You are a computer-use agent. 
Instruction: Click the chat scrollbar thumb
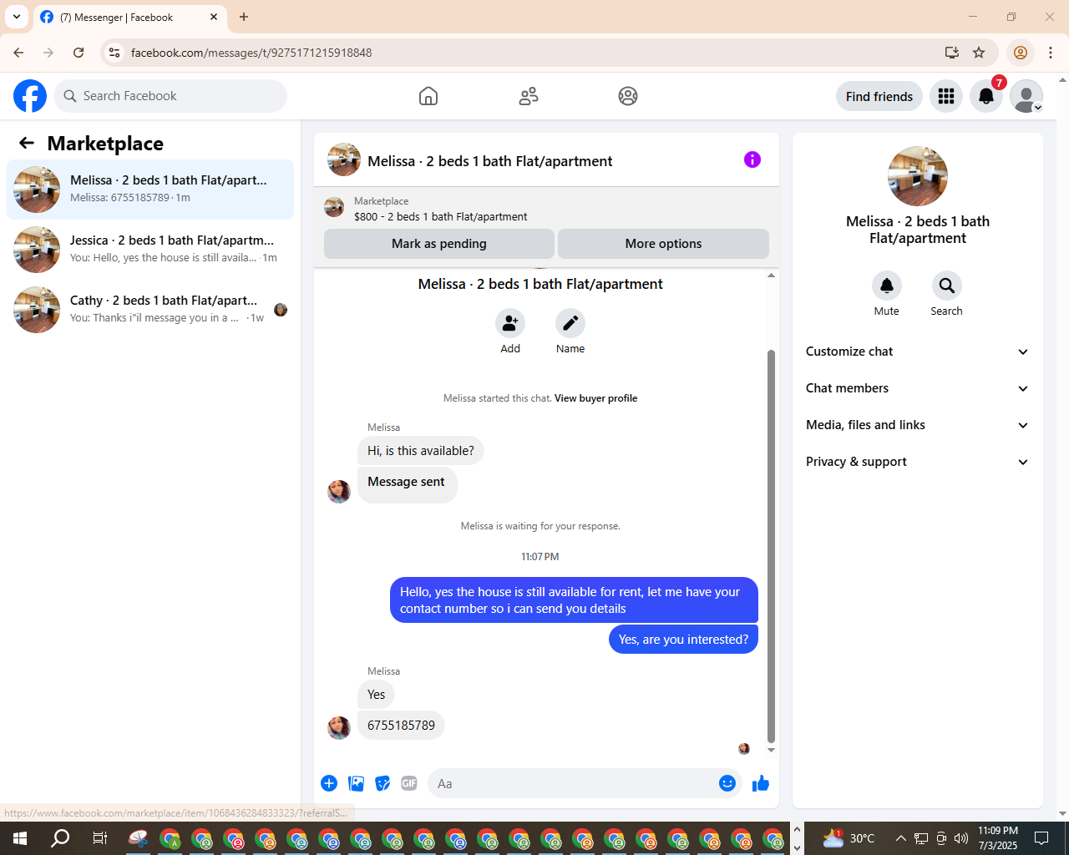771,546
